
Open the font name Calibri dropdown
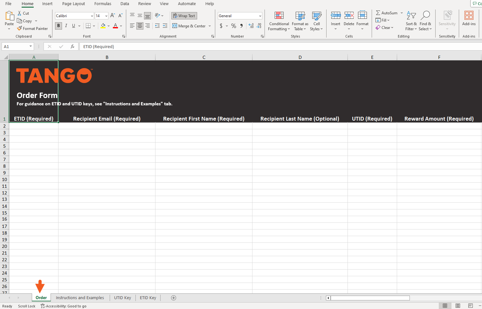tap(92, 16)
